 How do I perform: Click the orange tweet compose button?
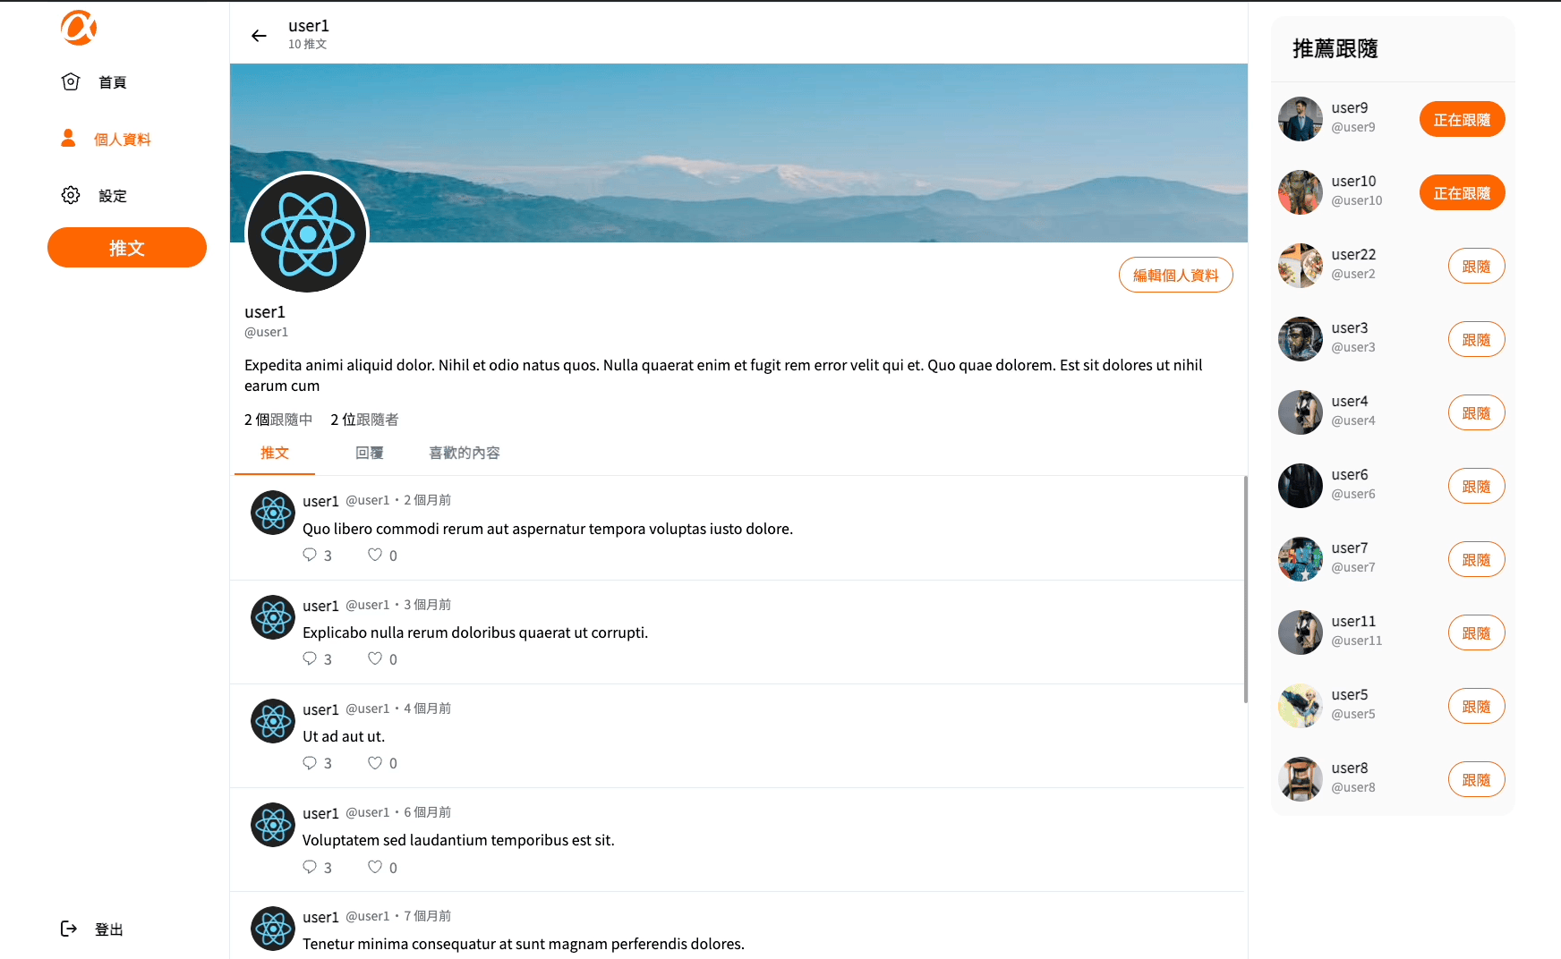click(127, 247)
